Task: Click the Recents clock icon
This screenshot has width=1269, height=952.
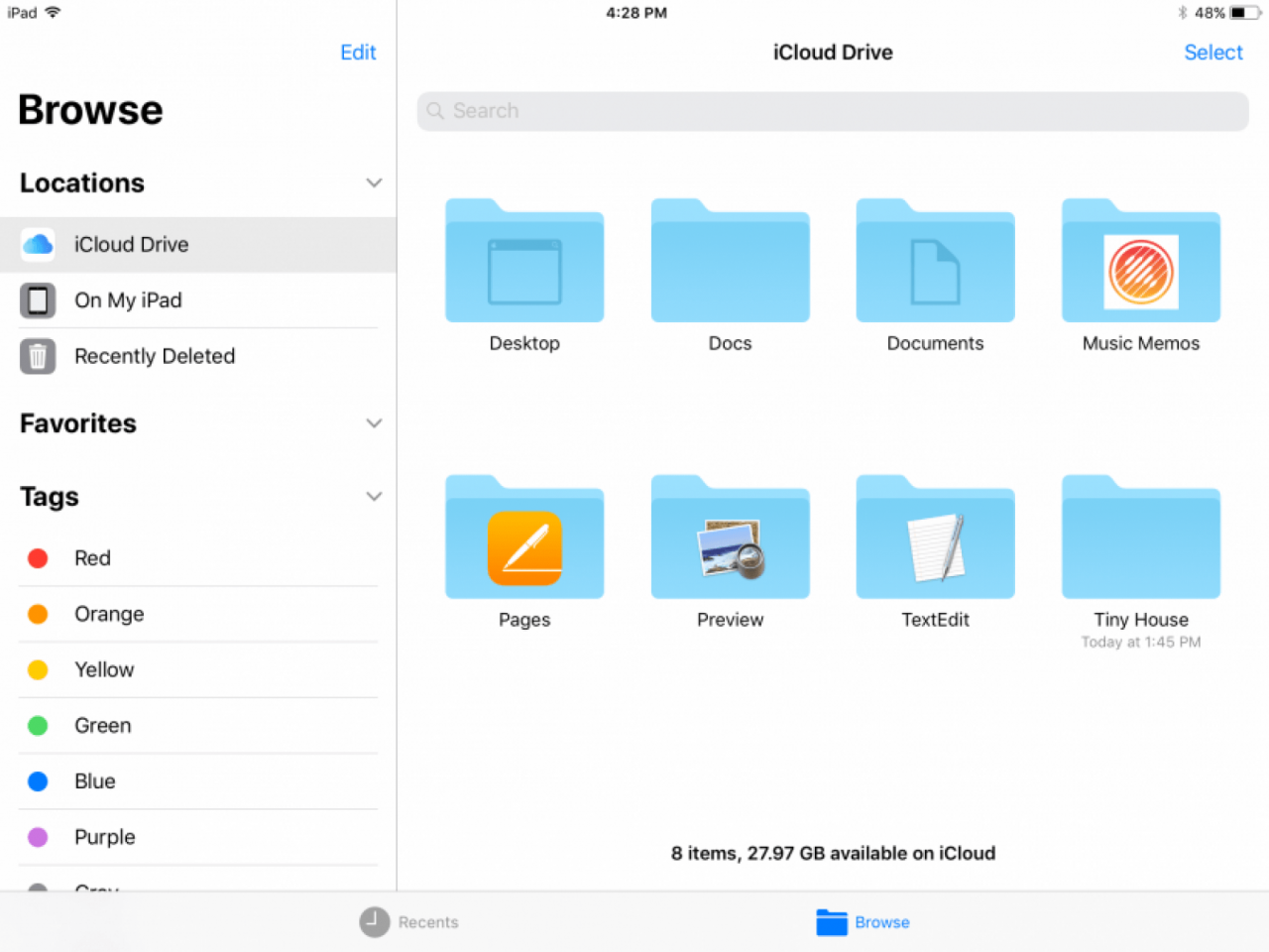Action: click(x=375, y=922)
